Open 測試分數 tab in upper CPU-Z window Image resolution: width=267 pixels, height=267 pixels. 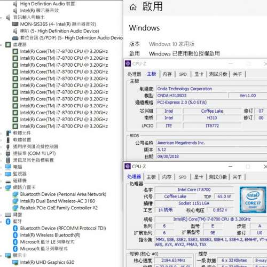pos(218,74)
